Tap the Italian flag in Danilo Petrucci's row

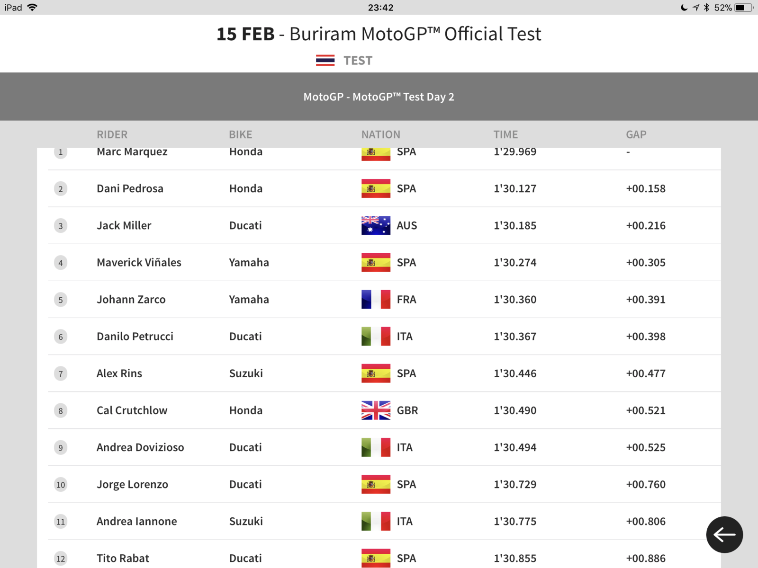click(376, 337)
